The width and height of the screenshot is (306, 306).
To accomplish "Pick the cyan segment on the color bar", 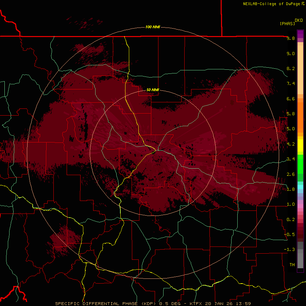I will point(300,187).
